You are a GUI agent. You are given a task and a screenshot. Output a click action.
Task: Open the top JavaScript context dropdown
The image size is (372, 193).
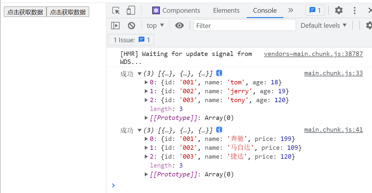click(x=155, y=26)
